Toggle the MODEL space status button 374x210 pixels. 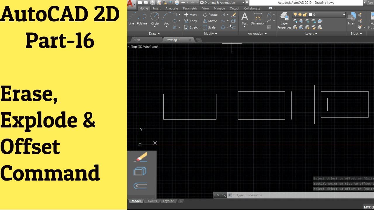point(369,207)
